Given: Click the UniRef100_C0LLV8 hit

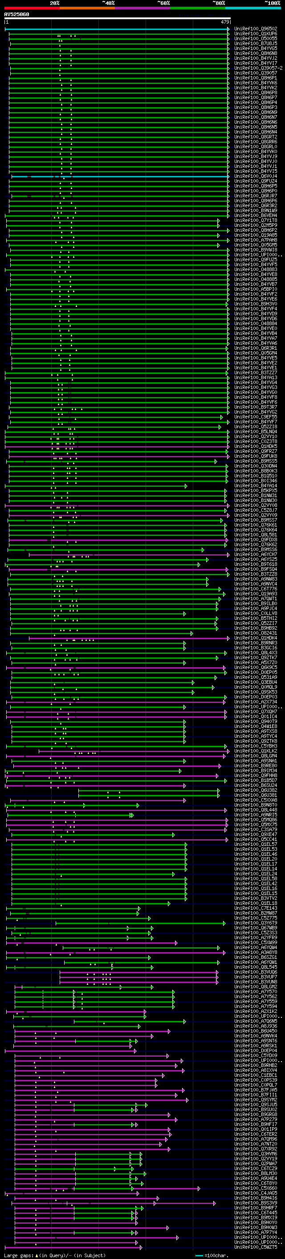Looking at the screenshot, I should coord(256,613).
